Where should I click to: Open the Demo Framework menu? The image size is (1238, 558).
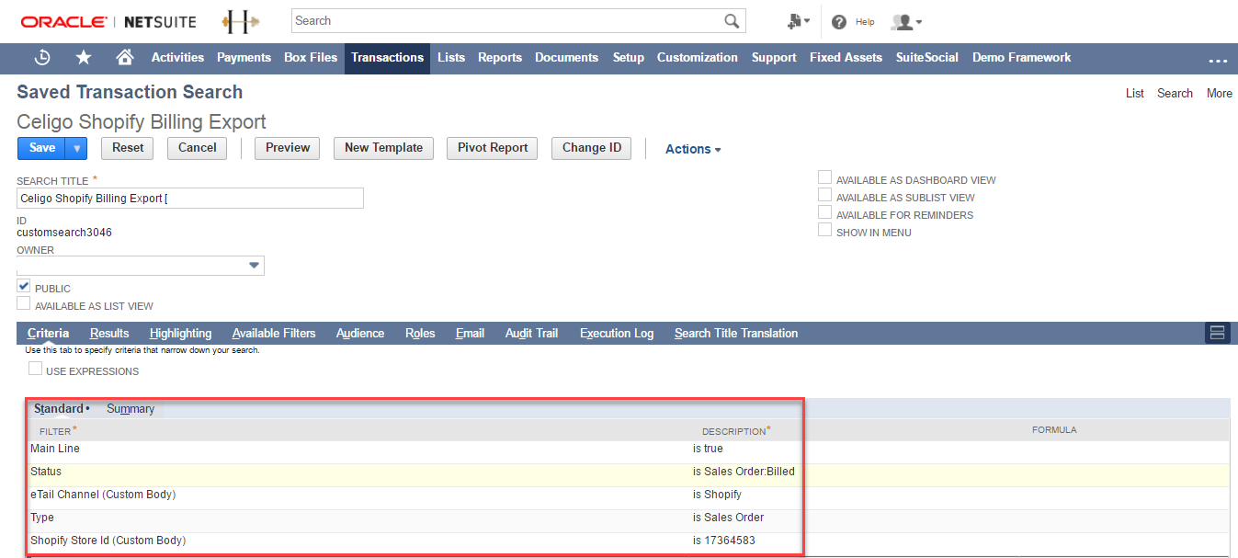click(1021, 57)
